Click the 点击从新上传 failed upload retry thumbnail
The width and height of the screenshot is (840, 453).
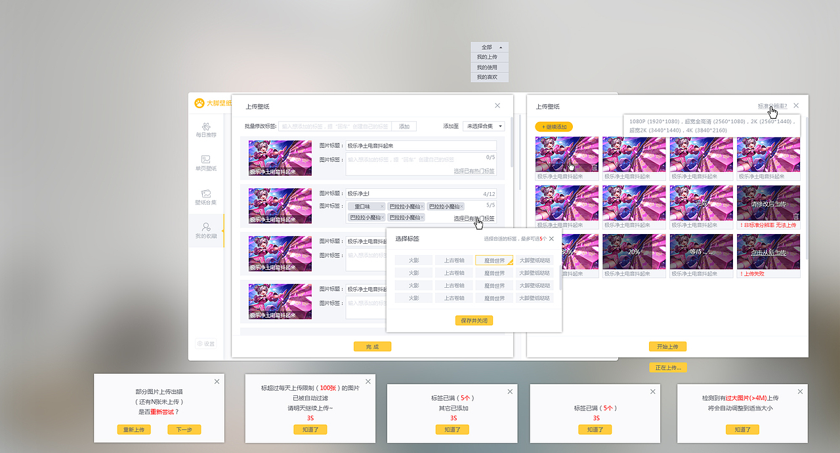[768, 252]
